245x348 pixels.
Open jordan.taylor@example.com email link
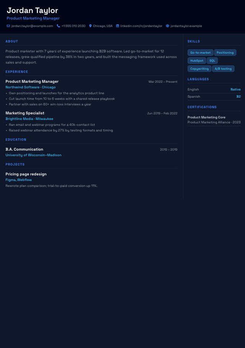point(32,26)
